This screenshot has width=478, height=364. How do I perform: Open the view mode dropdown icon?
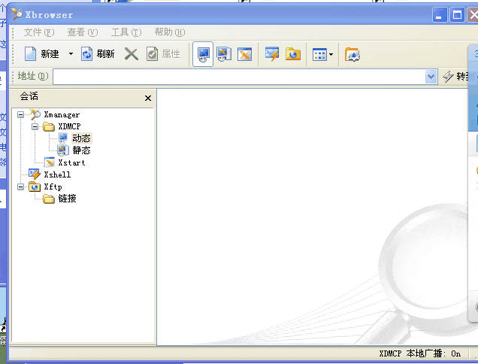click(x=322, y=55)
